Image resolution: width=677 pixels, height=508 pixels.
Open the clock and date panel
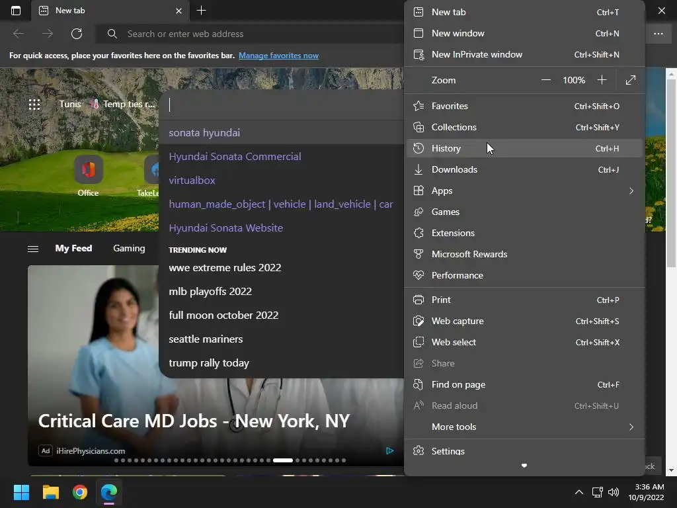(x=647, y=492)
